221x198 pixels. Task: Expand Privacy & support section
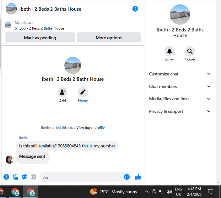click(x=180, y=111)
